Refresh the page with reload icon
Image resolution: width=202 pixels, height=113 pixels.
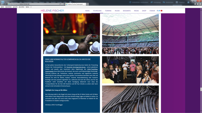(x=63, y=4)
